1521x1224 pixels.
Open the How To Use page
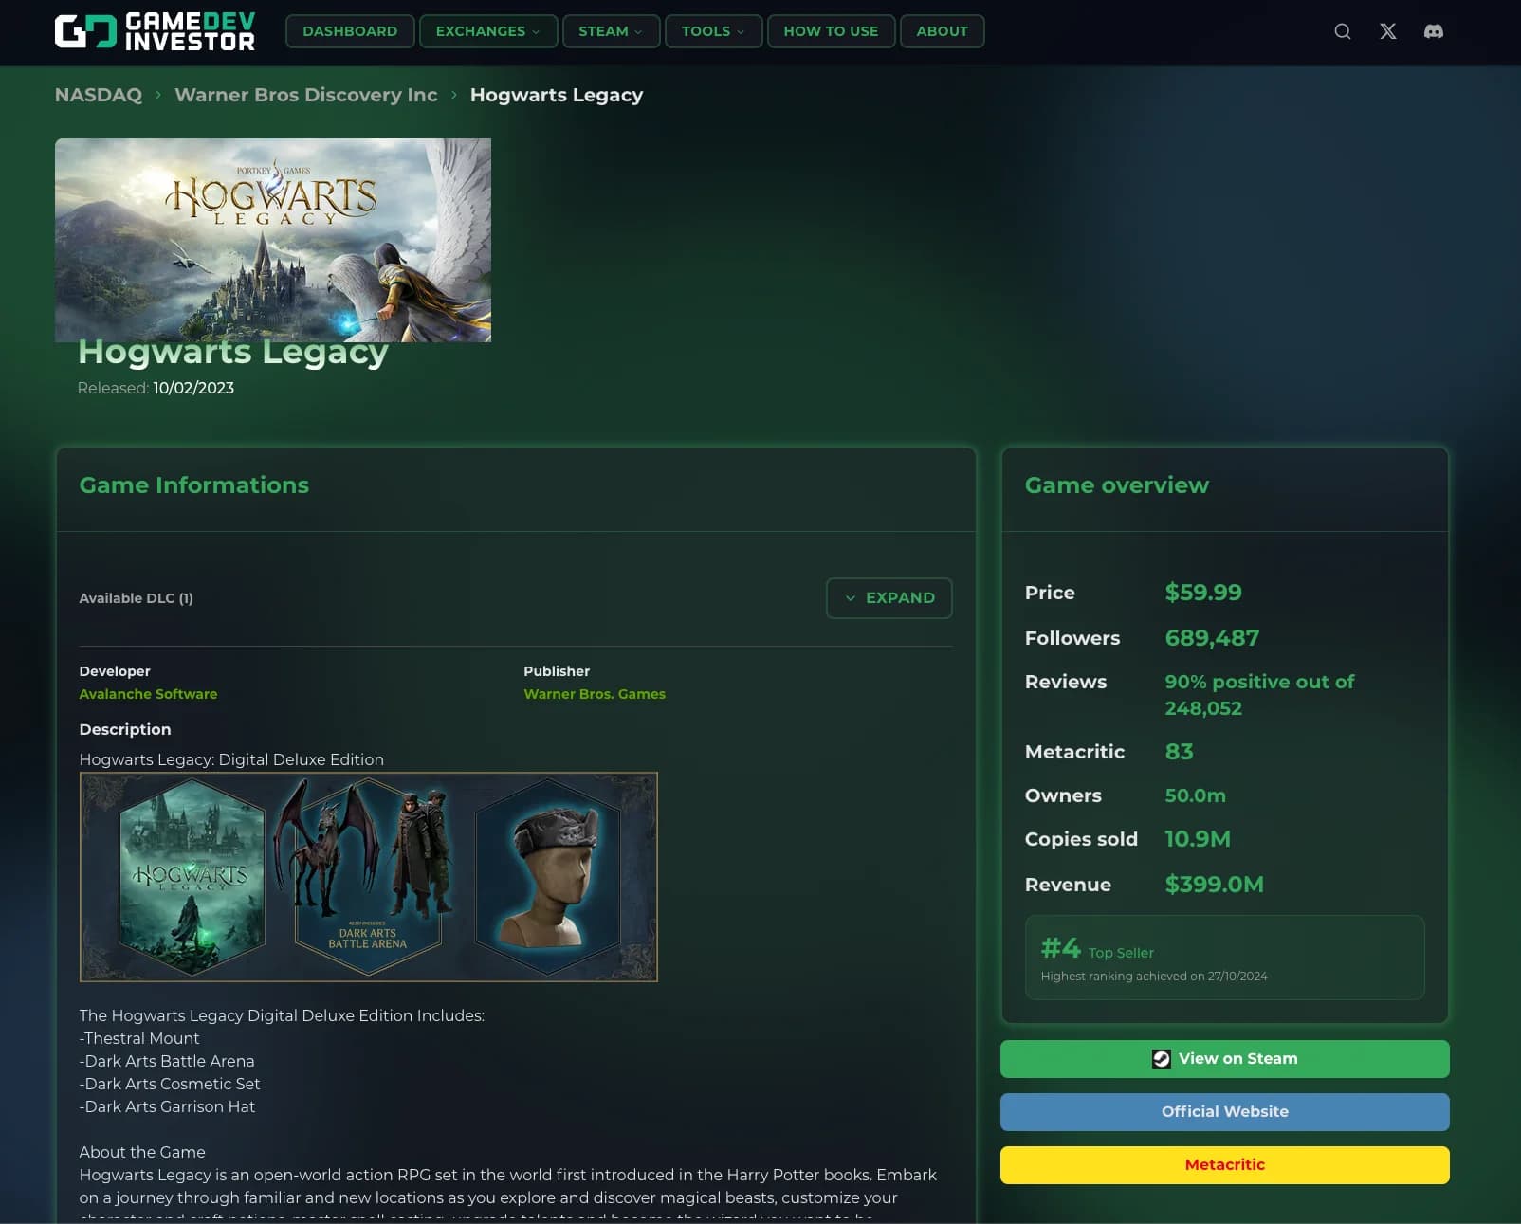tap(830, 30)
